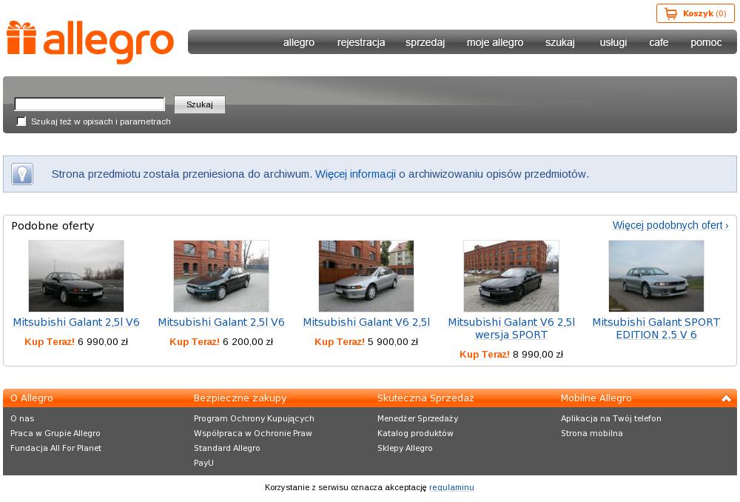The image size is (740, 502).
Task: Open the car photo above the 8 990,00 zł offer
Action: pos(511,275)
